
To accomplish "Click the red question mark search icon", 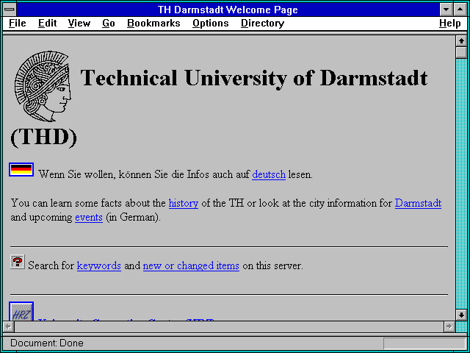I will 18,262.
